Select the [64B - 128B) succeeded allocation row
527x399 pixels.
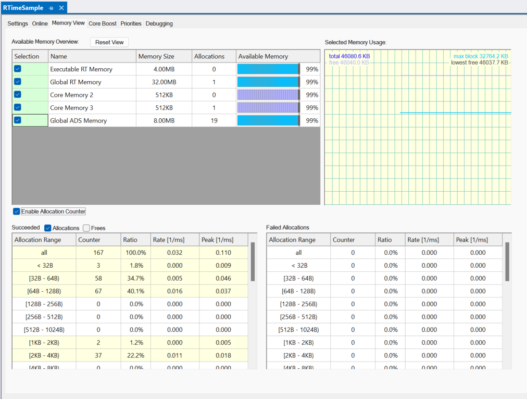[x=44, y=291]
